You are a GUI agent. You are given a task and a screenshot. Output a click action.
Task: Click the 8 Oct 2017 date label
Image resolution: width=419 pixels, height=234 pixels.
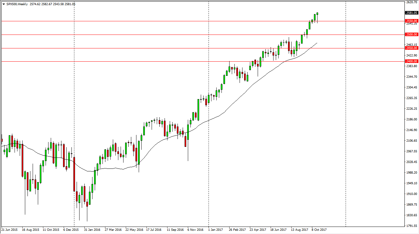[x=319, y=230]
